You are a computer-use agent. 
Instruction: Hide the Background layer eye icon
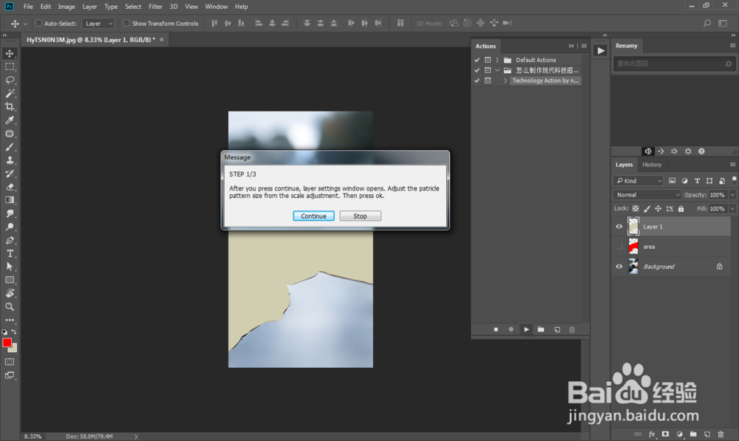click(x=619, y=266)
